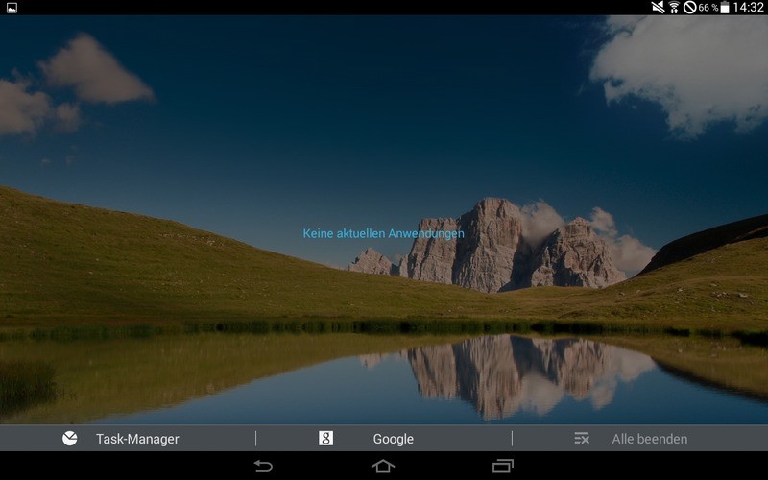768x480 pixels.
Task: Open Task-Manager from the bottom bar
Action: pyautogui.click(x=136, y=439)
